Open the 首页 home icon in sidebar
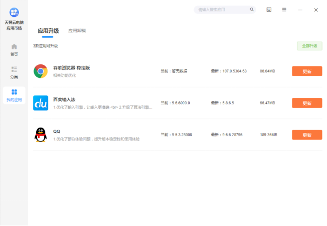The height and width of the screenshot is (226, 327). tap(14, 47)
